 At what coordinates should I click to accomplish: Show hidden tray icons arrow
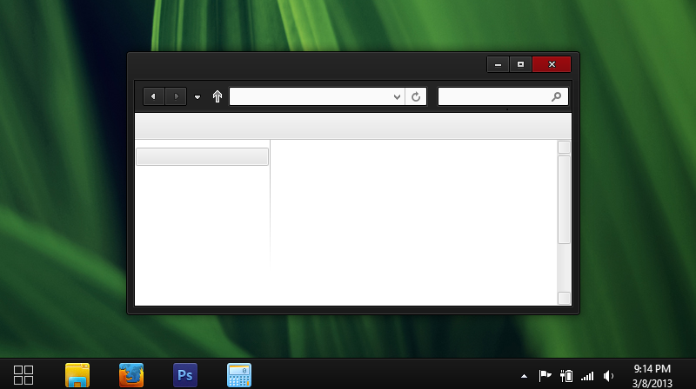[x=525, y=376]
